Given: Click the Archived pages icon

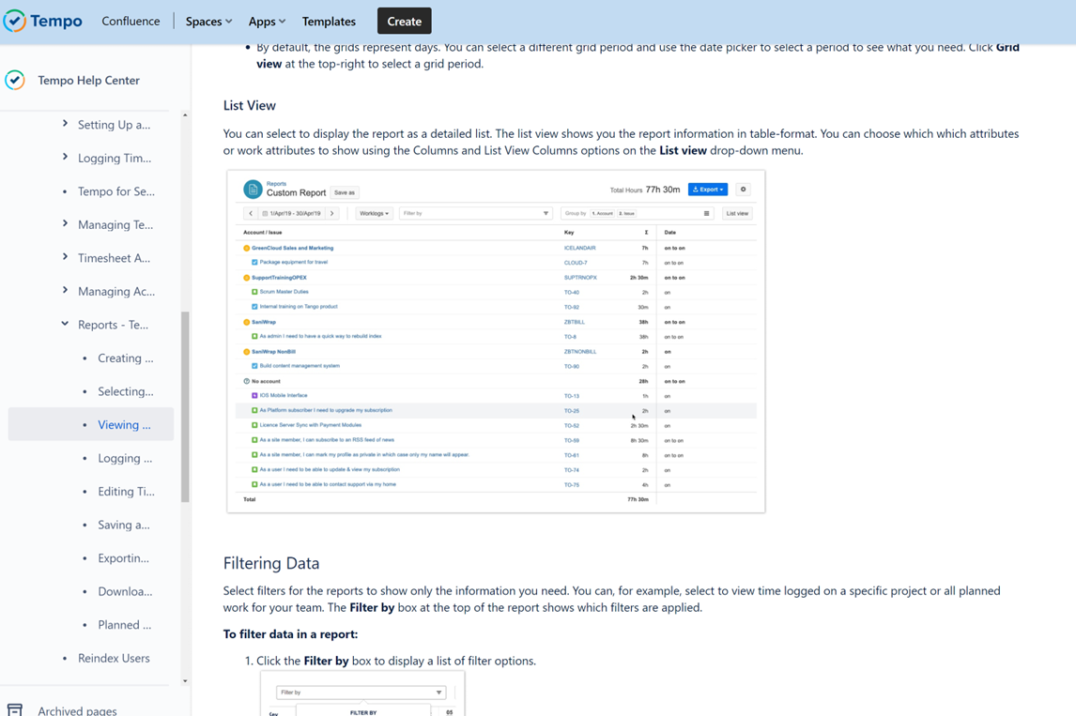Looking at the screenshot, I should tap(15, 709).
